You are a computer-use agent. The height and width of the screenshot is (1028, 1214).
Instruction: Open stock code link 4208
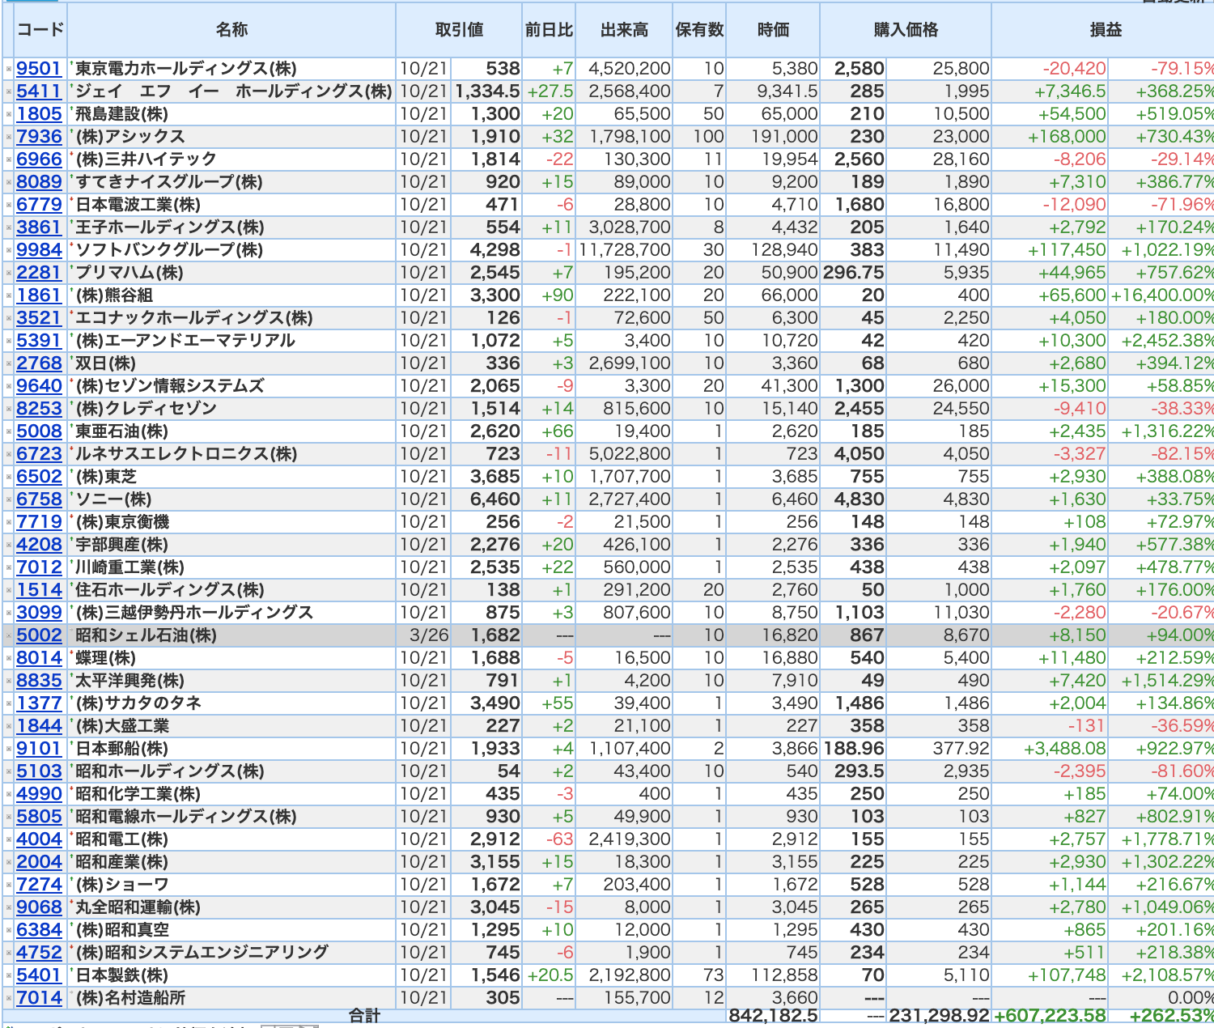(x=39, y=545)
